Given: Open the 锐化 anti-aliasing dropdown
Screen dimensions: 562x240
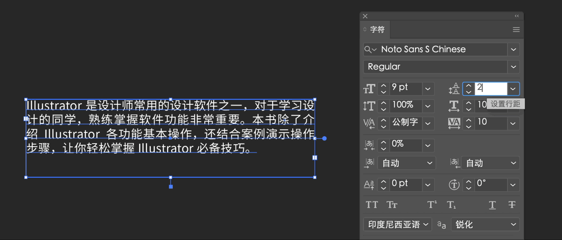Looking at the screenshot, I should [x=485, y=225].
